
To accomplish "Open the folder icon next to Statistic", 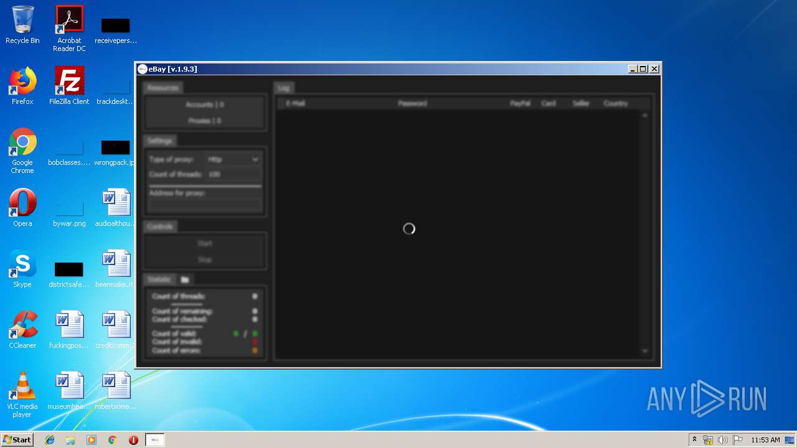I will coord(185,279).
